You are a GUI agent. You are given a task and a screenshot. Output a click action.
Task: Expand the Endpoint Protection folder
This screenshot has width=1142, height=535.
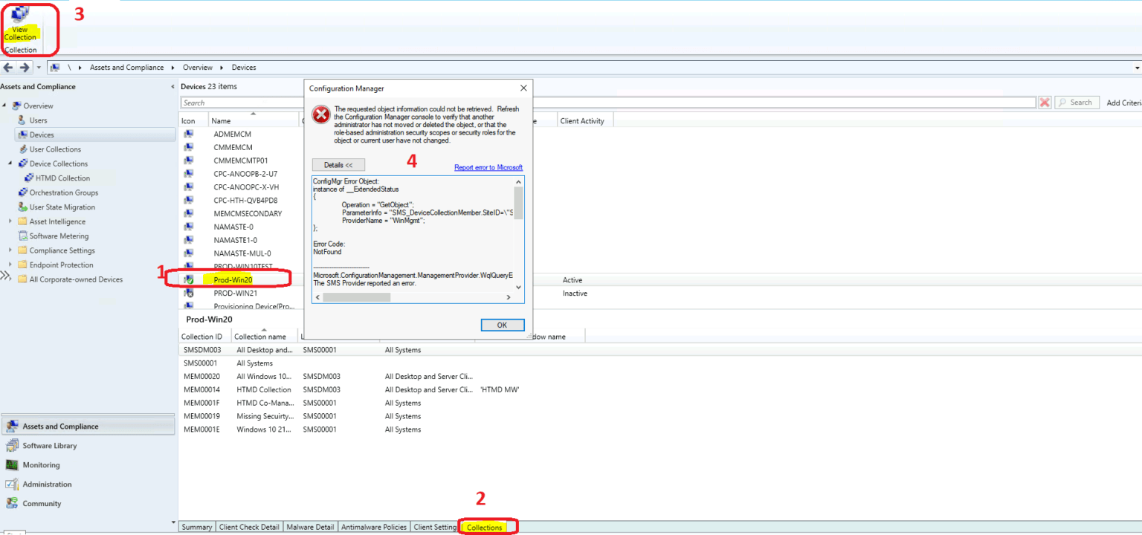(10, 265)
